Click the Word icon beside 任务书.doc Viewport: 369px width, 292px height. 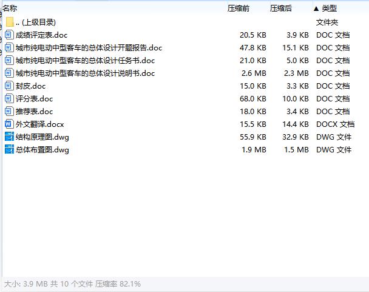(x=9, y=61)
